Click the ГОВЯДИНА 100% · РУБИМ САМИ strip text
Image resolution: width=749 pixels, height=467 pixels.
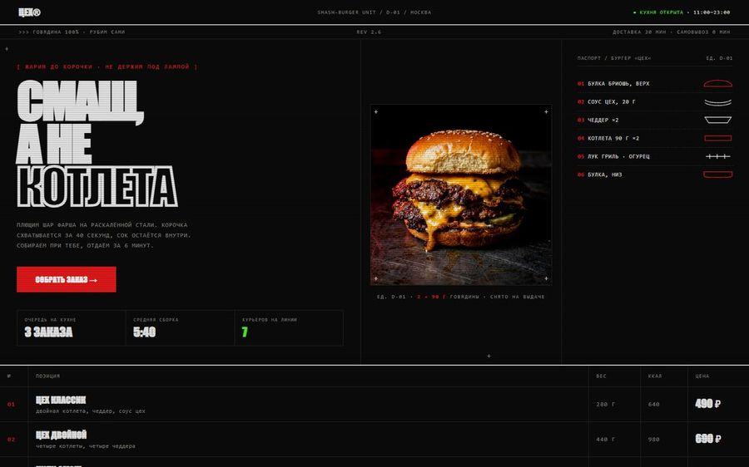(72, 32)
